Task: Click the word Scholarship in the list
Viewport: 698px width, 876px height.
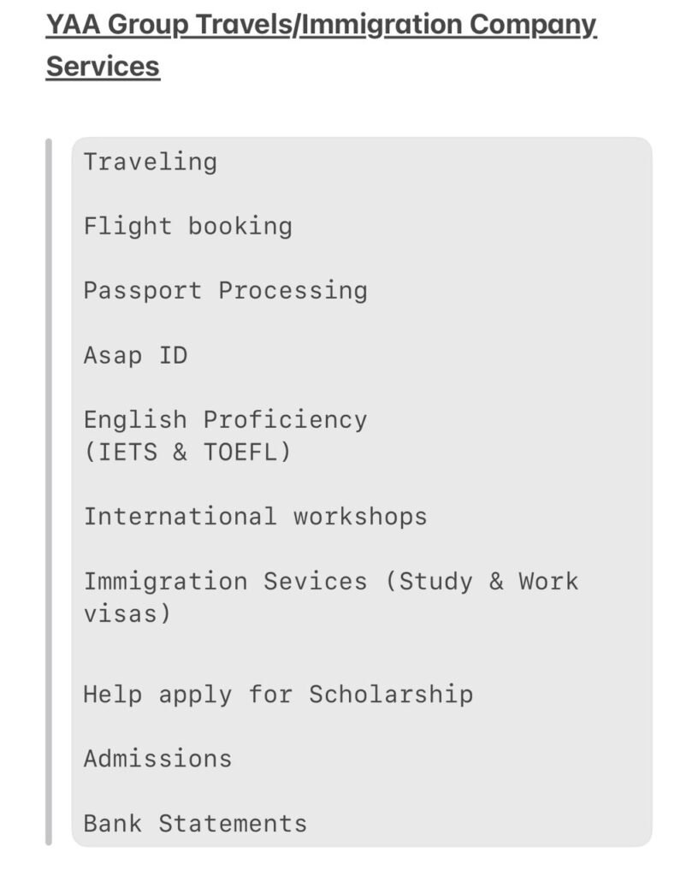Action: (x=391, y=695)
